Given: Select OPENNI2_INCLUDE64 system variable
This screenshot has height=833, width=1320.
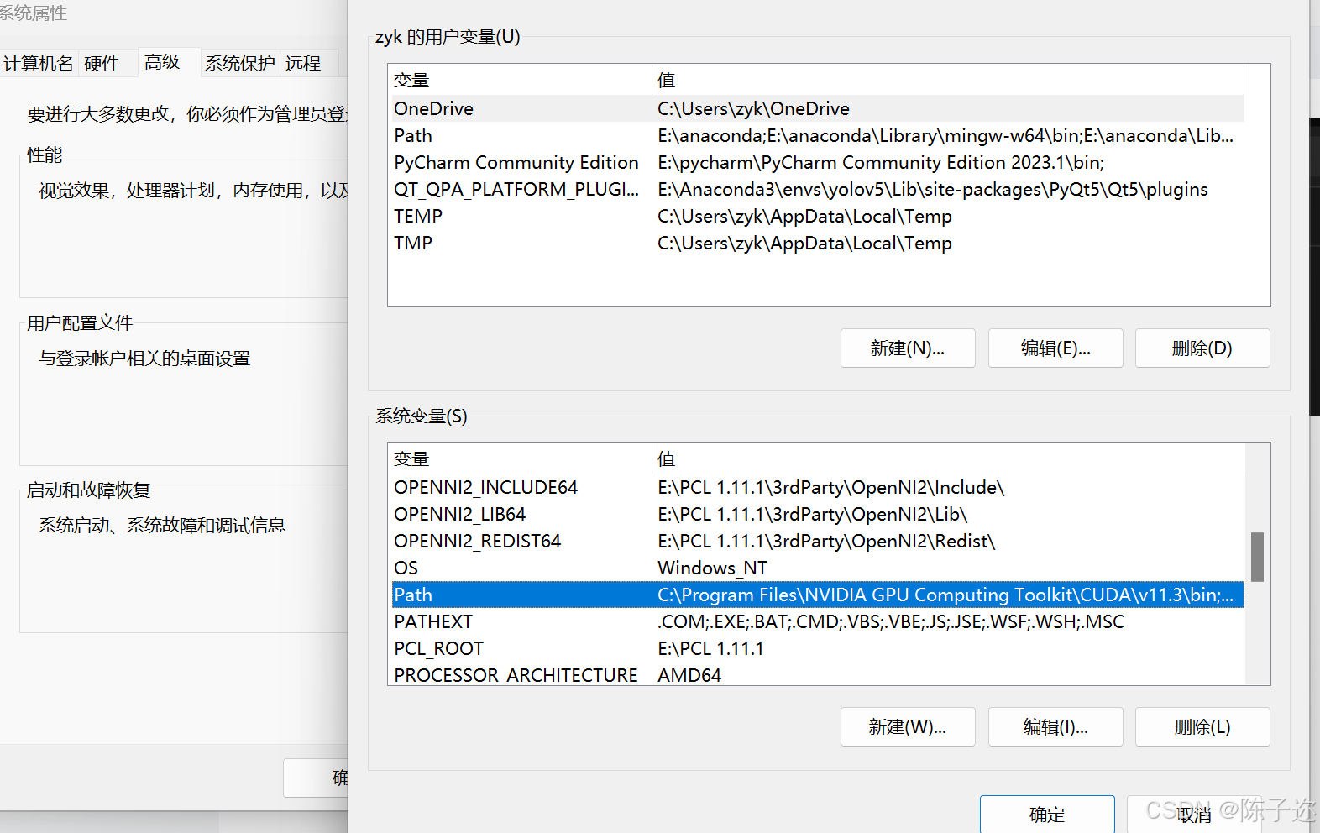Looking at the screenshot, I should [x=818, y=487].
